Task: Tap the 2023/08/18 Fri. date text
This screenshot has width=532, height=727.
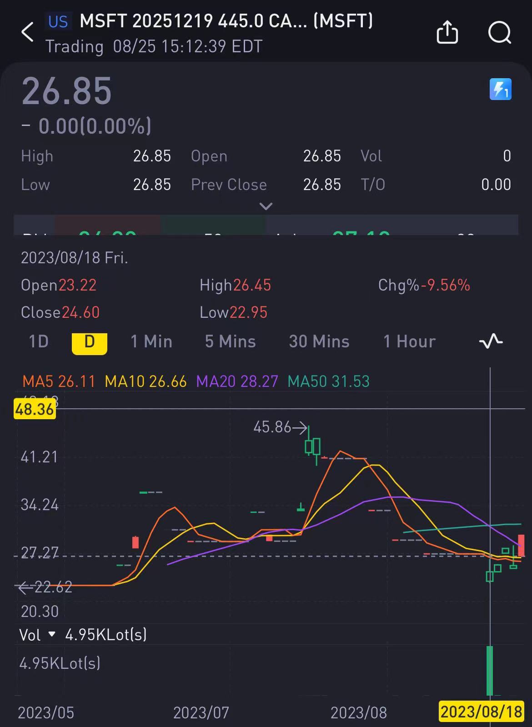Action: coord(75,258)
